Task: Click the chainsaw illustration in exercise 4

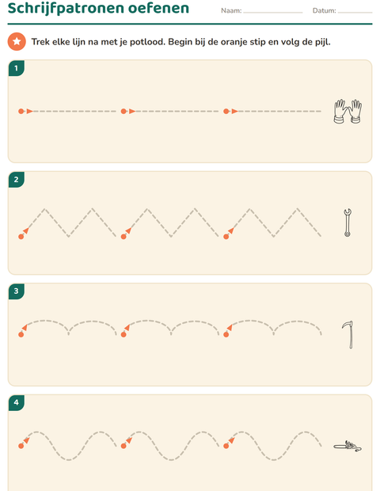Action: [x=348, y=446]
